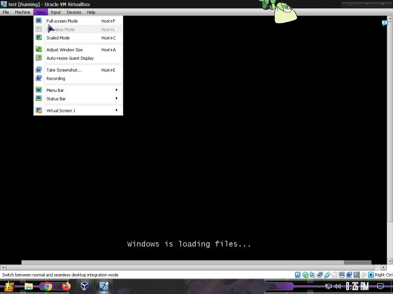Viewport: 393px width, 294px height.
Task: Click the horizontal scrollbar left arrow
Action: [3, 267]
